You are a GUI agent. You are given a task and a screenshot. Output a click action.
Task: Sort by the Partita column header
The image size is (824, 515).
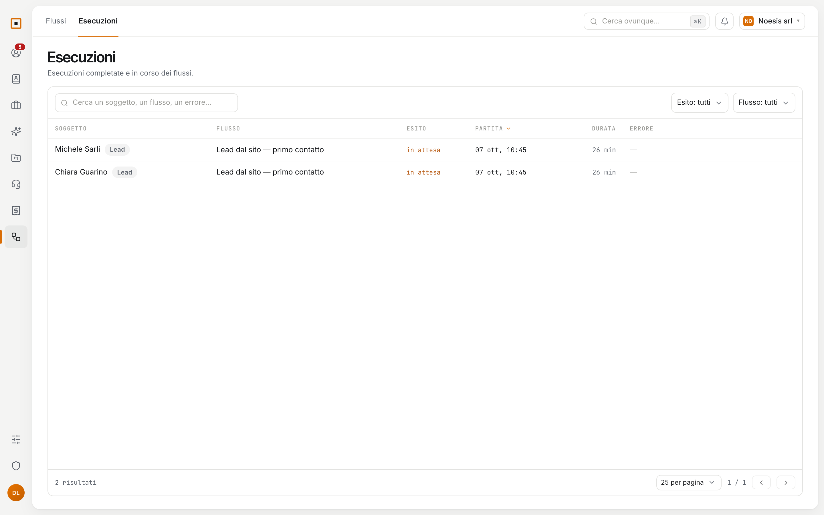click(x=493, y=128)
